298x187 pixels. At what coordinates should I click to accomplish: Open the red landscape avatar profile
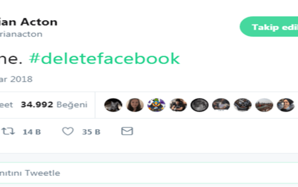click(x=264, y=105)
